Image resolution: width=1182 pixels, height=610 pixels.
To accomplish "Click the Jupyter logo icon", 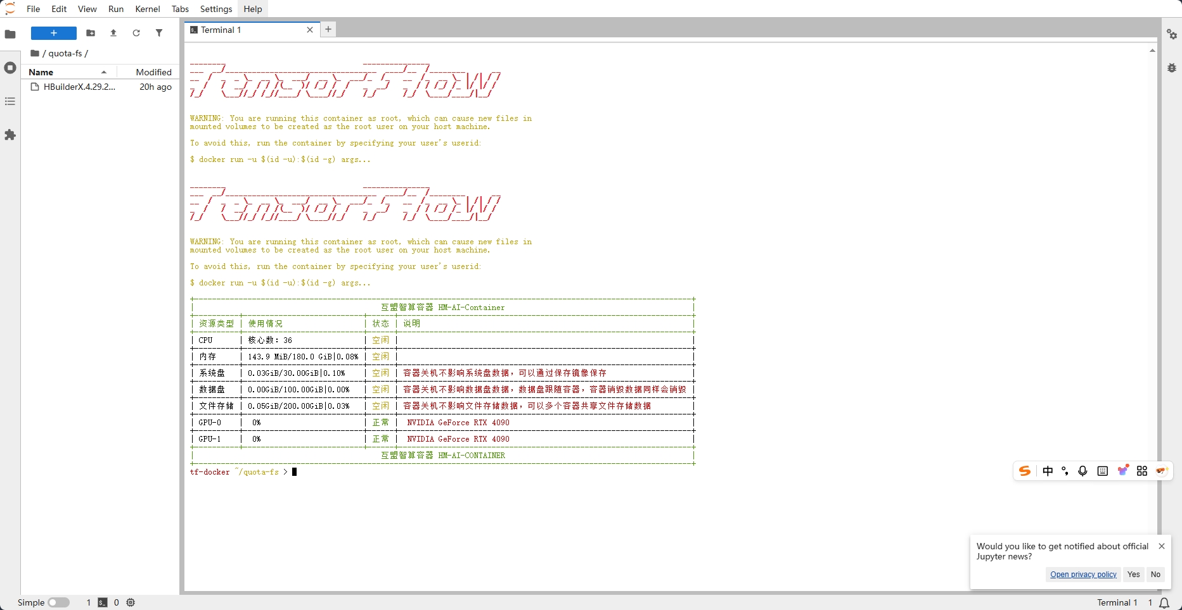I will [x=10, y=9].
